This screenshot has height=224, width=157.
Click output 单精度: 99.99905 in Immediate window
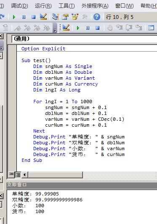(35, 194)
